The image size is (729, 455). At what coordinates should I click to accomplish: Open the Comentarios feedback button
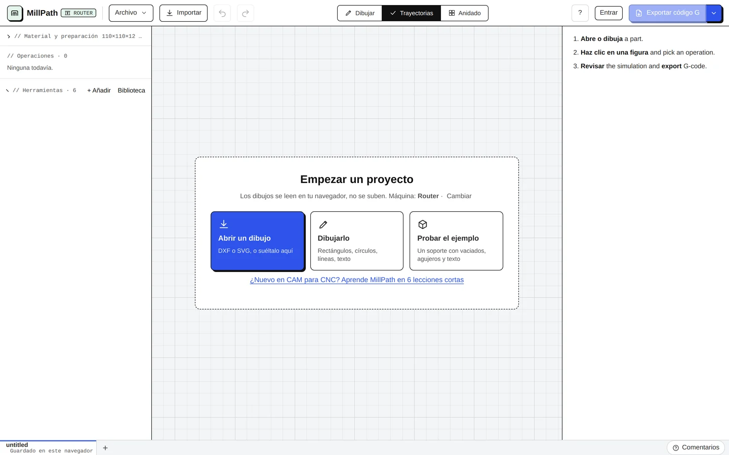696,447
